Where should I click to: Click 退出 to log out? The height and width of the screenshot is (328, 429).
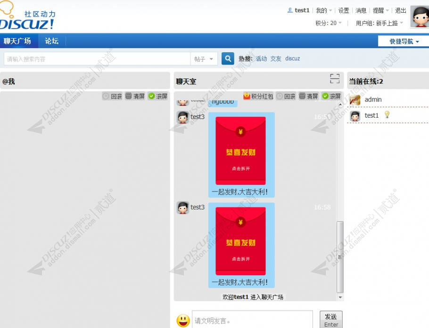400,10
